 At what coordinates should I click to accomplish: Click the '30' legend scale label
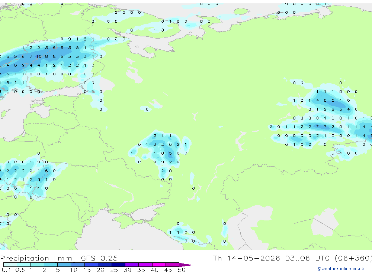point(127,270)
